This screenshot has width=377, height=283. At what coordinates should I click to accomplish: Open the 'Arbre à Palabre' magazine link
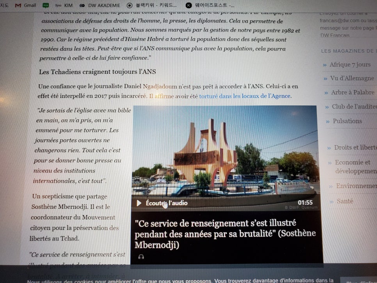(x=353, y=93)
